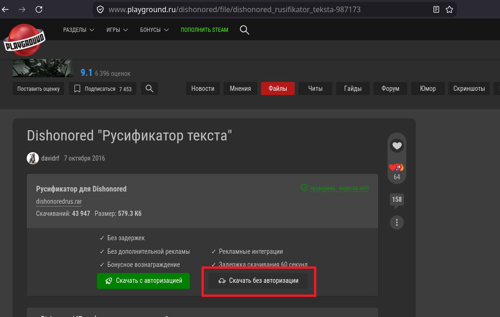This screenshot has width=500, height=317.
Task: Click the Dishonored "Русификатор текста" title
Action: (129, 136)
